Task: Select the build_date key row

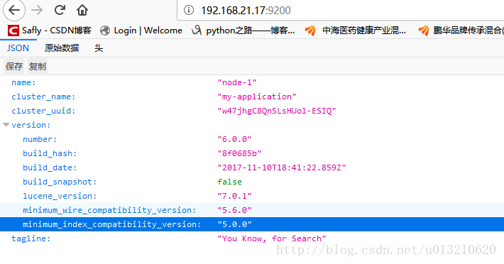Action: (x=50, y=167)
